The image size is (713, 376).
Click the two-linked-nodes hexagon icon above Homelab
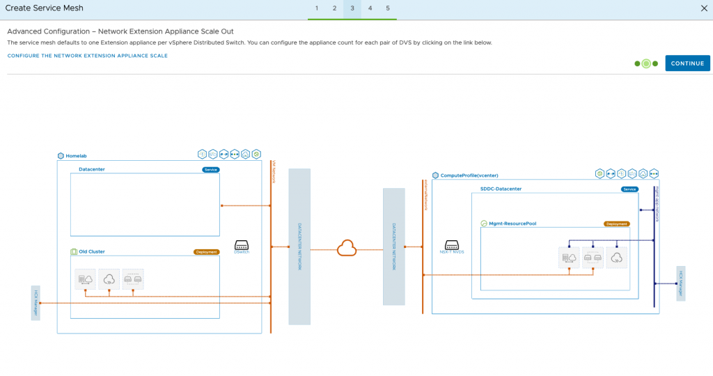pos(224,154)
